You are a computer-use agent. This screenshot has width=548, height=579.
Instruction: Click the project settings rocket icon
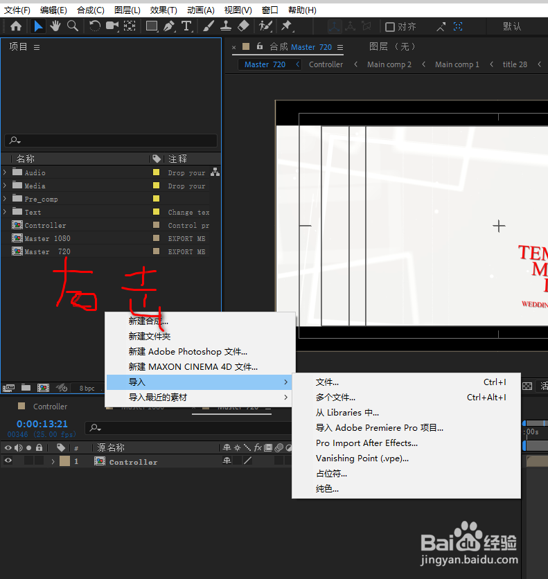click(x=61, y=388)
